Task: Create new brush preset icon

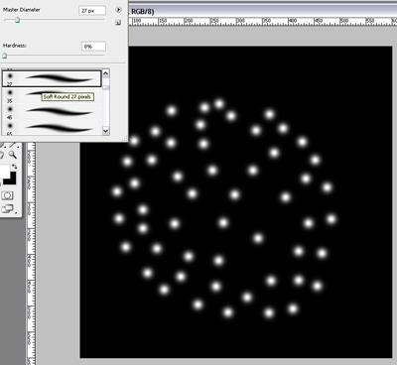Action: (x=118, y=23)
